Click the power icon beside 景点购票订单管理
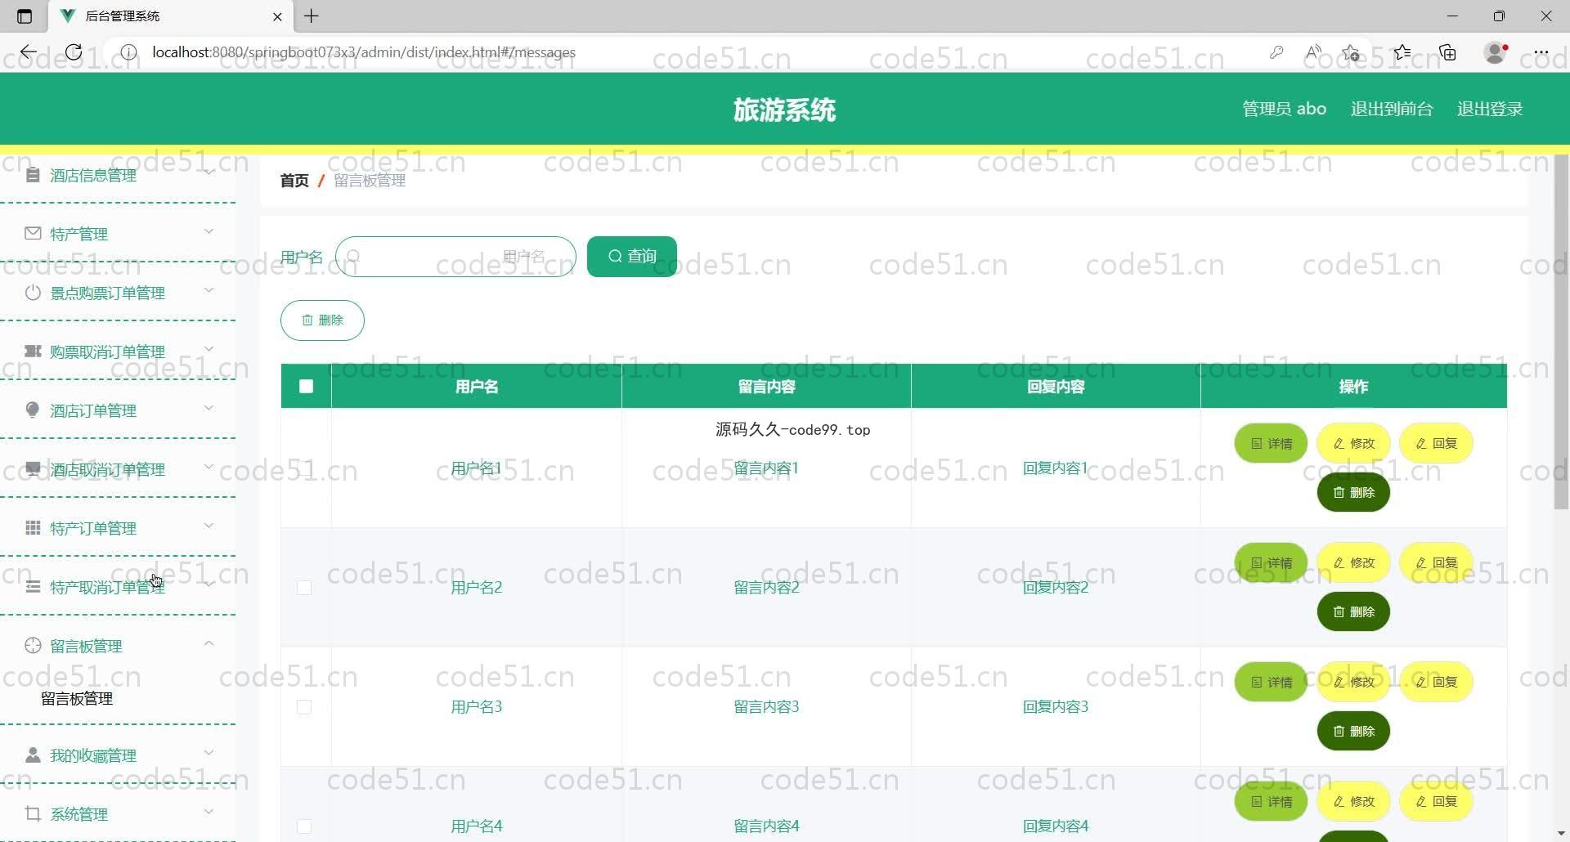1570x842 pixels. (x=33, y=293)
